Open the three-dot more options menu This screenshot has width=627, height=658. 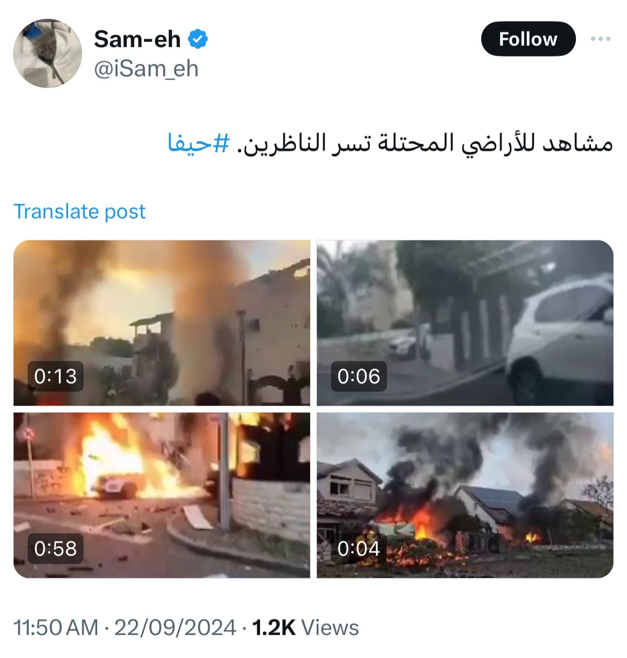point(601,39)
